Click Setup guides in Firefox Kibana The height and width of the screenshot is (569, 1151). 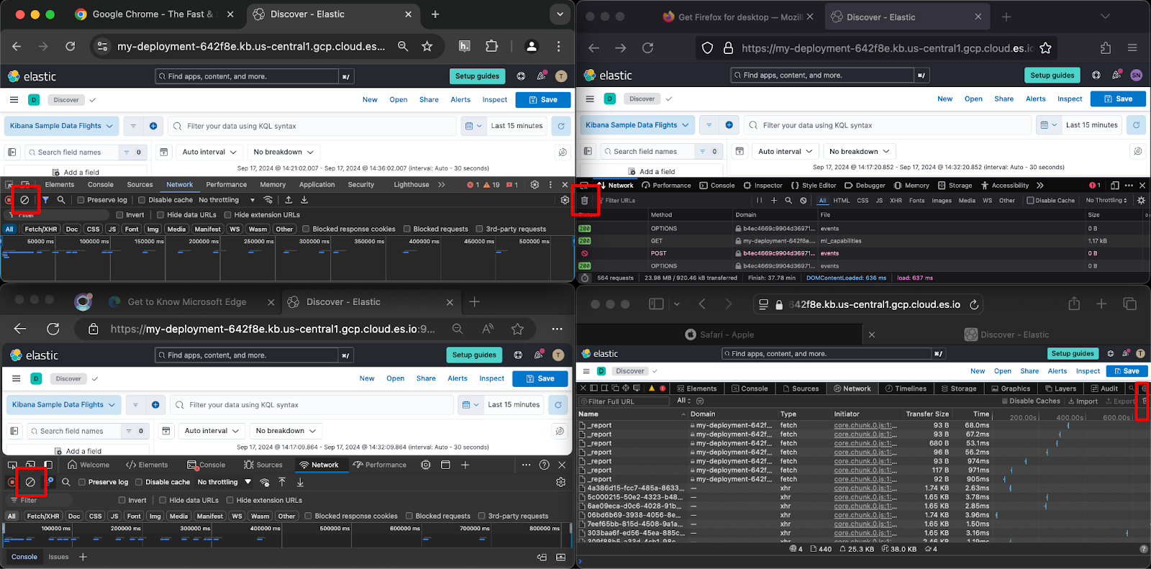[1052, 75]
